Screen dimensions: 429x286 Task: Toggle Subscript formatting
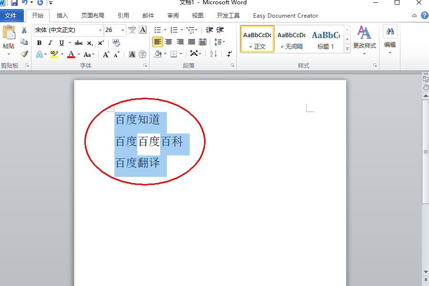click(90, 43)
